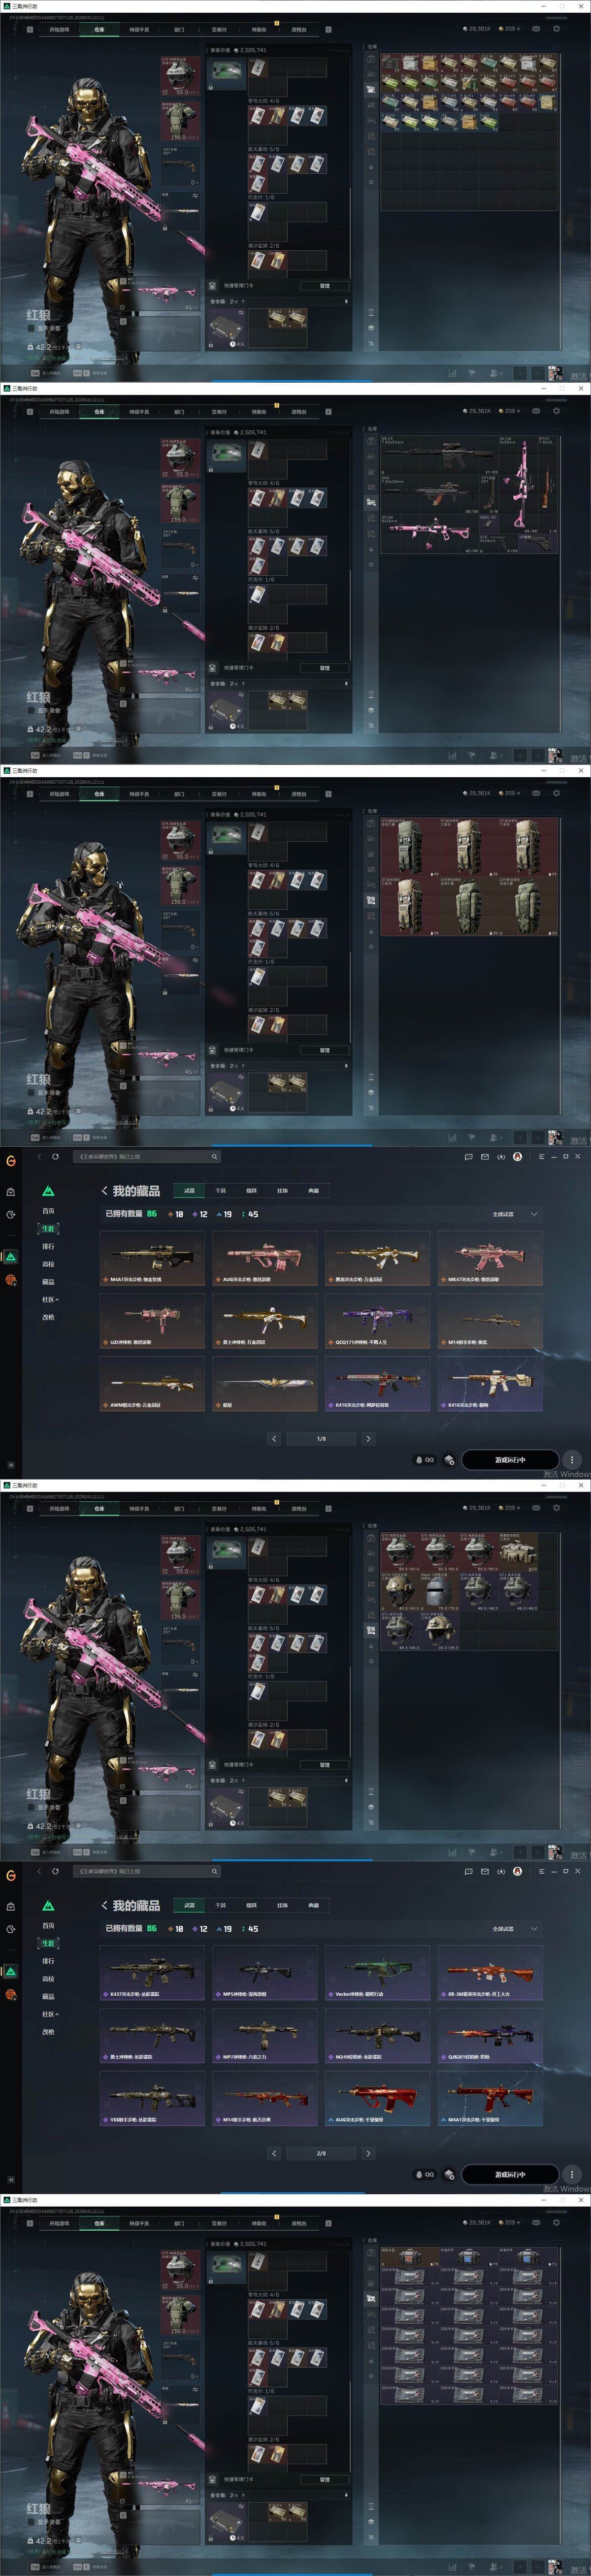Screen dimensions: 591x2576
Task: Open three-dot more options in 1/8 launcher
Action: (572, 1460)
